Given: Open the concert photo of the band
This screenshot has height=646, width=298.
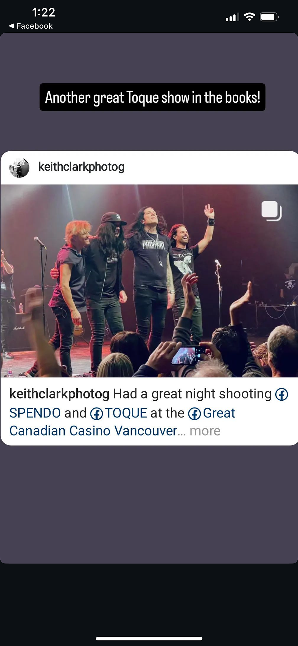Looking at the screenshot, I should point(149,281).
